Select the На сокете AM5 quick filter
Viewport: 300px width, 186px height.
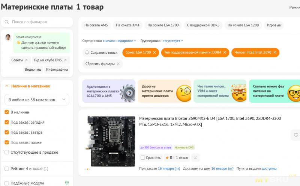(x=96, y=25)
